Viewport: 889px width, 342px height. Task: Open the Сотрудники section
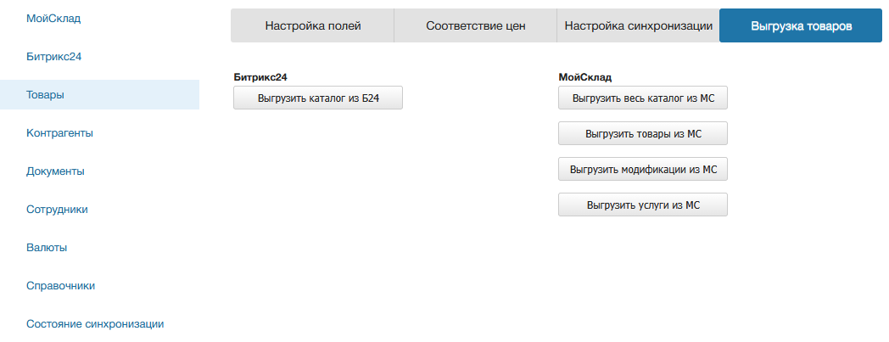tap(57, 210)
